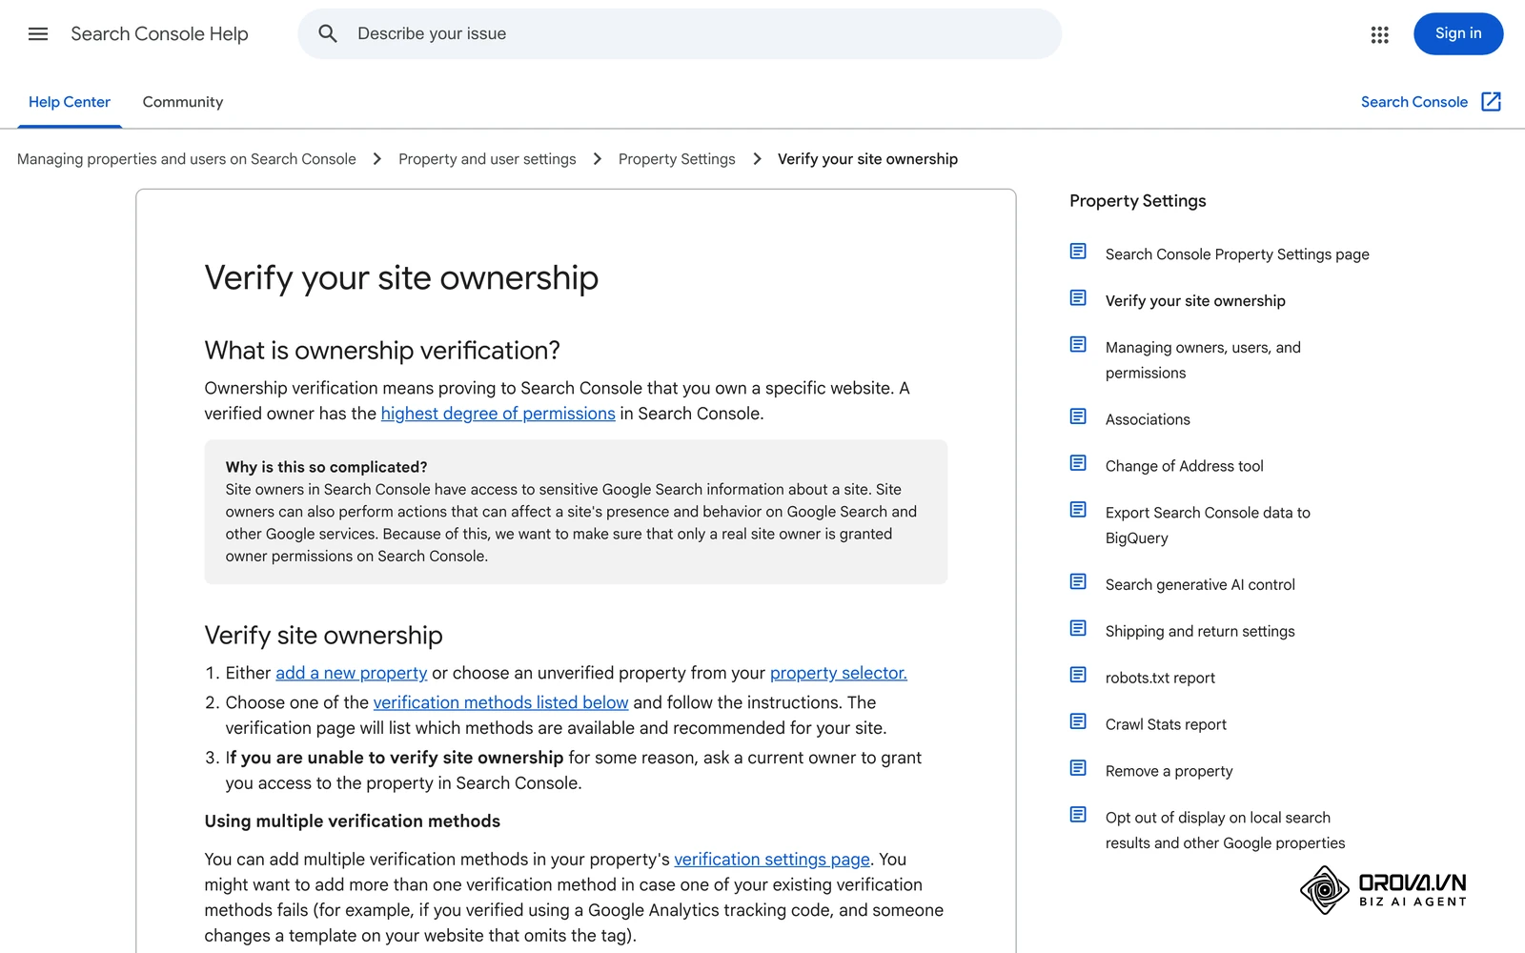The width and height of the screenshot is (1525, 953).
Task: Go to Managing properties and users breadcrumb
Action: click(x=187, y=159)
